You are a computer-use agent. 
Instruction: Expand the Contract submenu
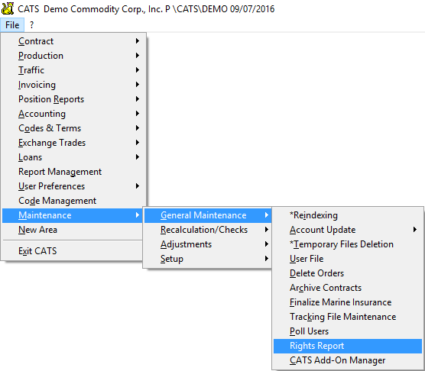(73, 41)
